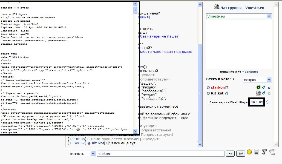Expand the Vmeste.eu channel dropdown
Viewport: 282px width, 164px height.
(269, 16)
